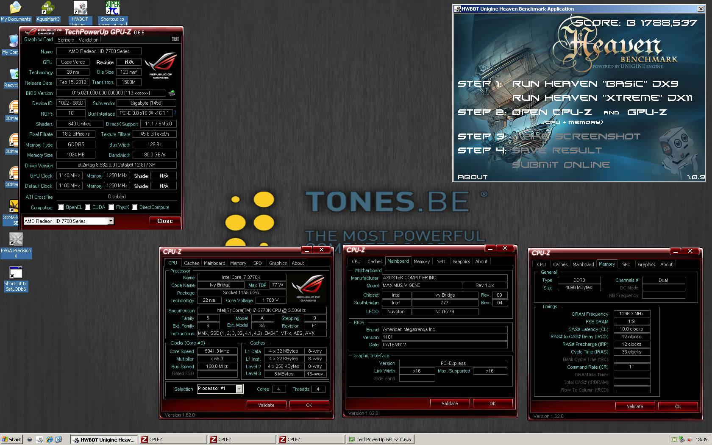Select the GPU-Z Graphics Card tab

39,39
